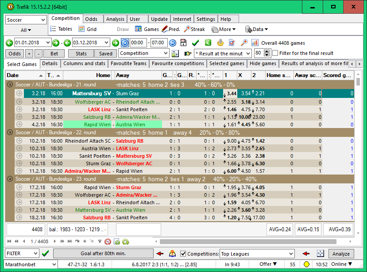Click the bar chart statistics icon
The height and width of the screenshot is (272, 367).
(x=255, y=43)
